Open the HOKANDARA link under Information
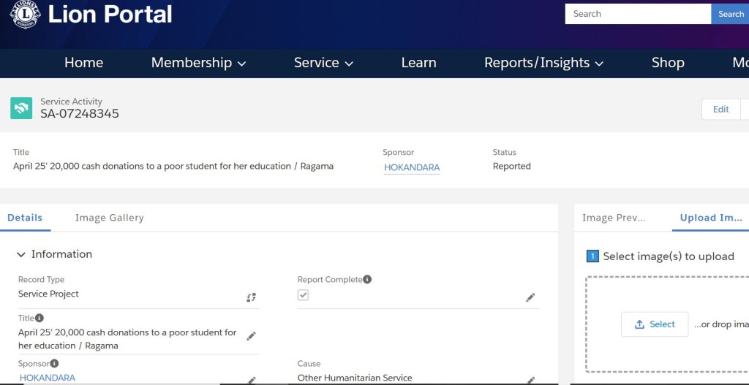749x385 pixels. pyautogui.click(x=48, y=378)
